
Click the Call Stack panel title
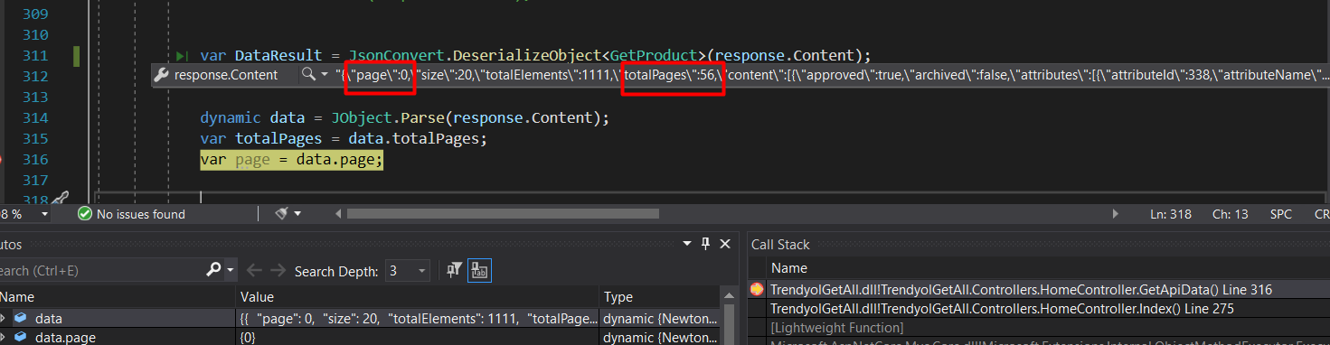pos(780,244)
